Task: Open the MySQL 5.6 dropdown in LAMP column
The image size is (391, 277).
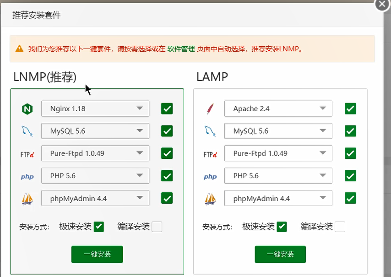Action: 278,131
